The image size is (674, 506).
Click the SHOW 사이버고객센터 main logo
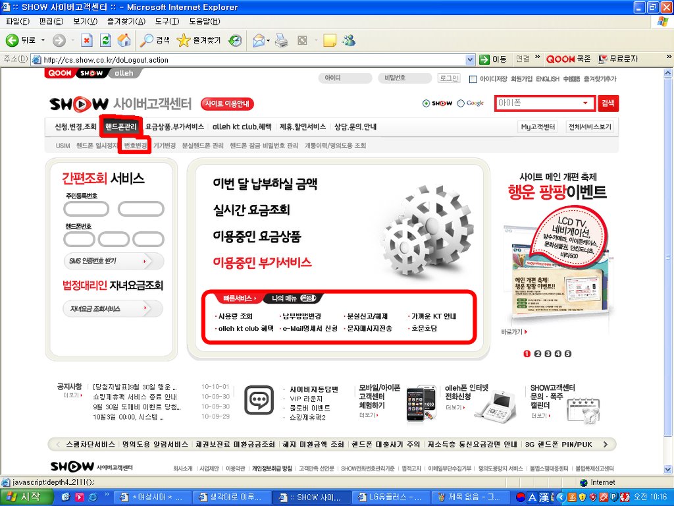click(121, 103)
